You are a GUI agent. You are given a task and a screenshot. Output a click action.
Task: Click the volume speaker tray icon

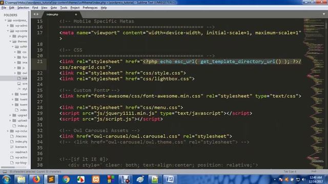303,179
